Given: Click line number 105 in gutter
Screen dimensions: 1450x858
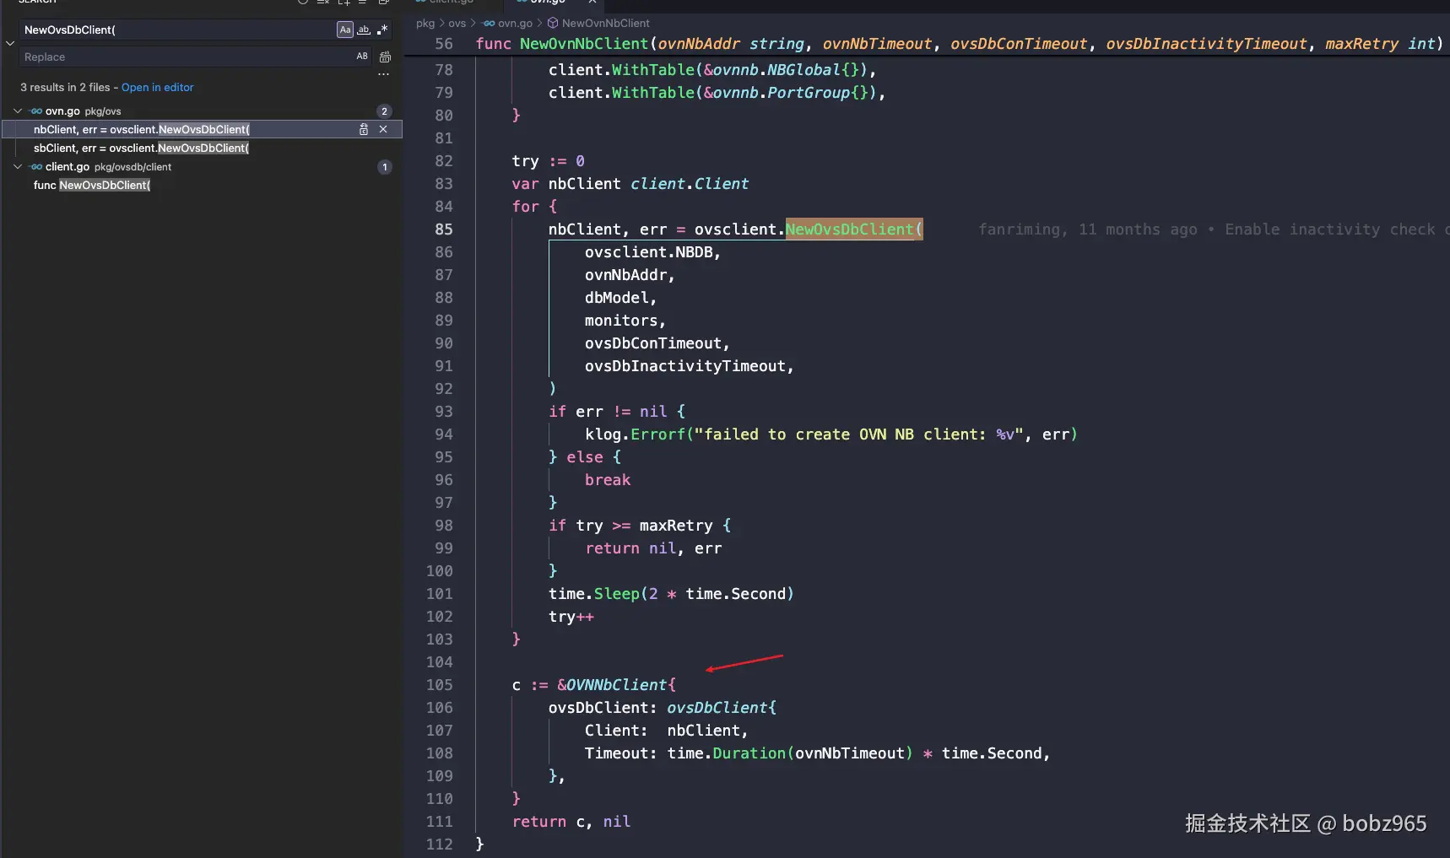Looking at the screenshot, I should tap(440, 685).
